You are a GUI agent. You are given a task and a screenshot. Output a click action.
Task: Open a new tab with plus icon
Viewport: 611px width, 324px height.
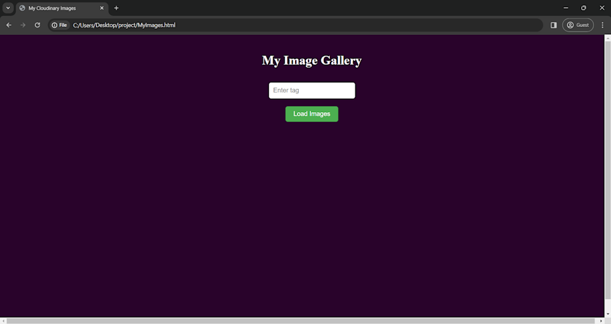coord(116,8)
